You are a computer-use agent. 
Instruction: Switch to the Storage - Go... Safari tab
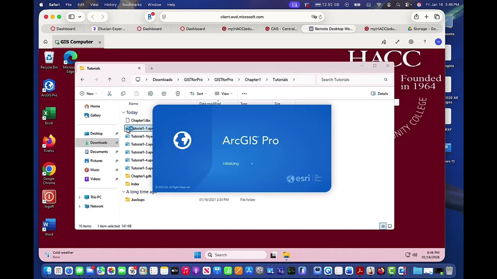(x=423, y=29)
